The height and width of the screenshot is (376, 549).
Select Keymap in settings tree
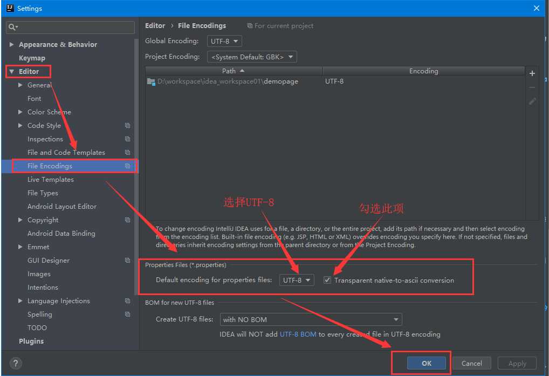32,58
